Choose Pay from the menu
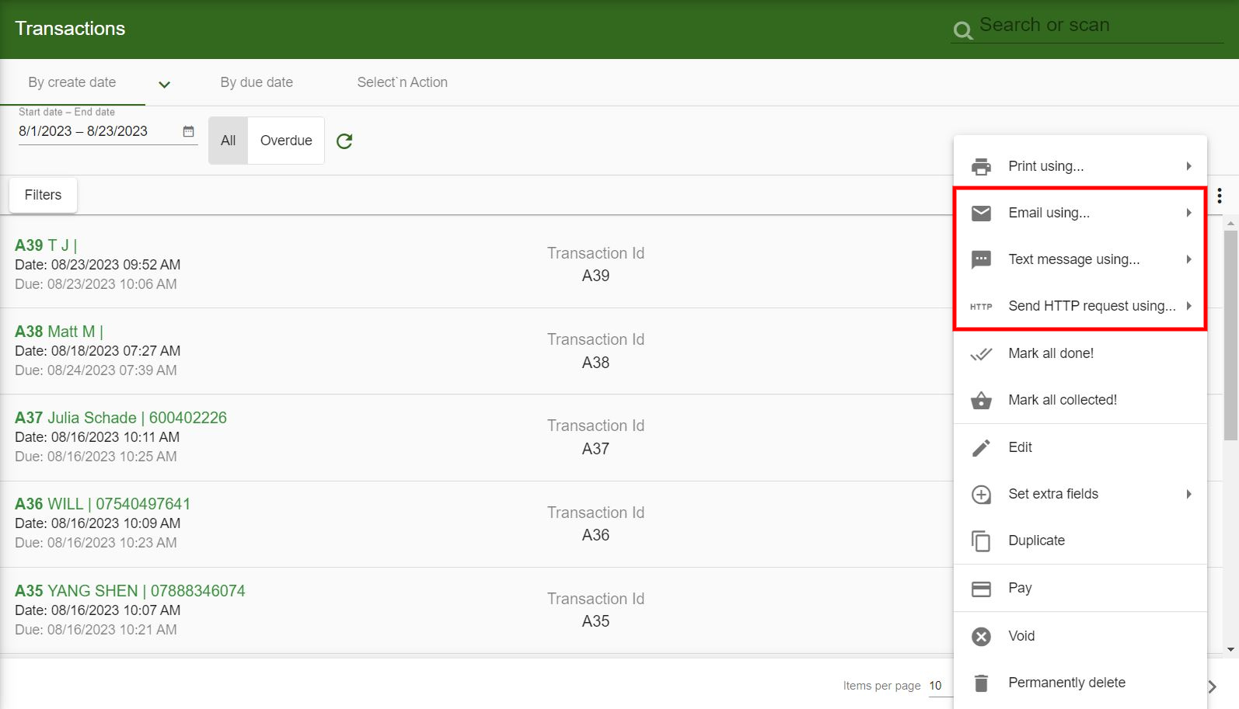The height and width of the screenshot is (709, 1239). [1080, 588]
